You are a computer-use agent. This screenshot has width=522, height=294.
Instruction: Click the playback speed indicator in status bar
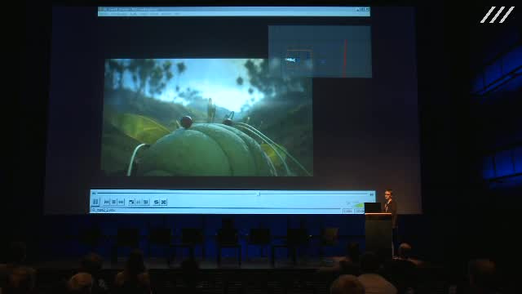pos(347,211)
